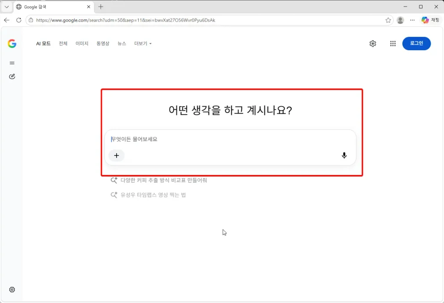444x303 pixels.
Task: Go back to previous page
Action: point(7,20)
